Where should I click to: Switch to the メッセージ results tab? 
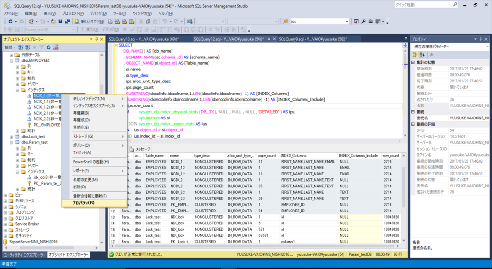(x=140, y=149)
